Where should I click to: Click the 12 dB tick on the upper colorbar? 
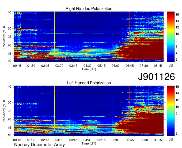tap(177, 27)
